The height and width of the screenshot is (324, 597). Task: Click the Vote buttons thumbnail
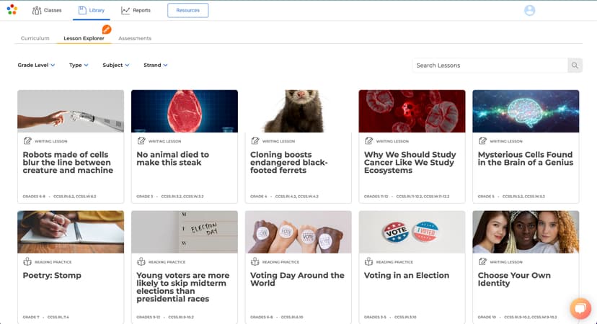click(412, 232)
